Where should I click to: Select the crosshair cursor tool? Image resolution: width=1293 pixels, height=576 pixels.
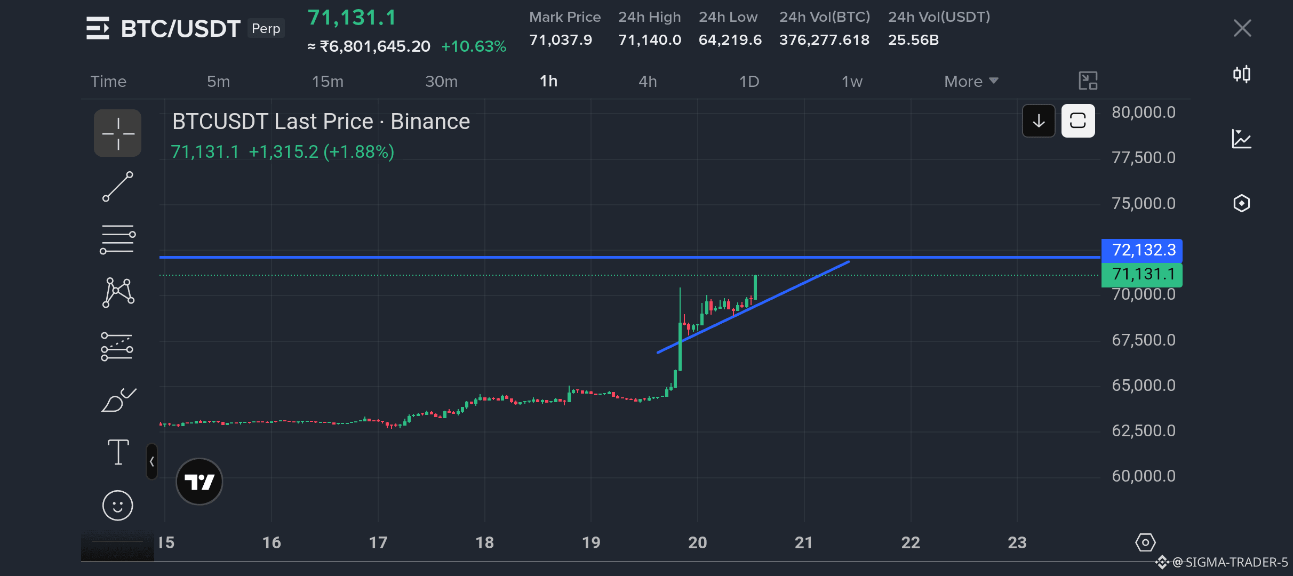[x=118, y=133]
